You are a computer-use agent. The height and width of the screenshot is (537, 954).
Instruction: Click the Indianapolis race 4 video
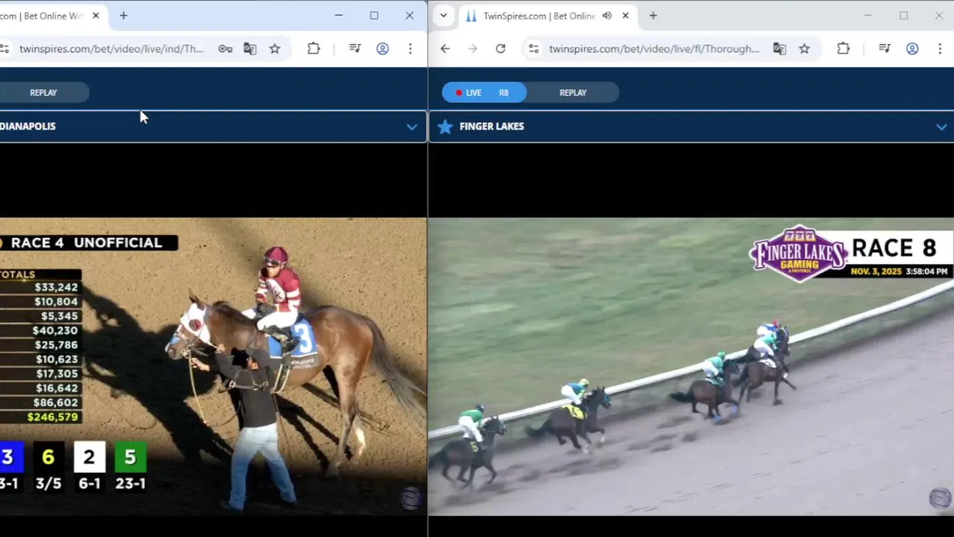coord(213,366)
